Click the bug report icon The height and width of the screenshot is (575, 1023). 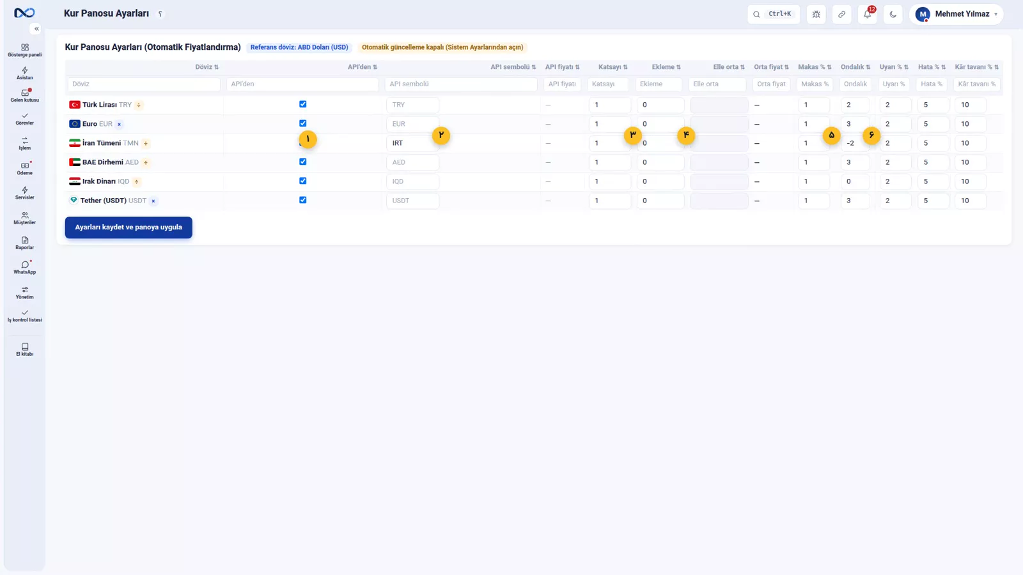pyautogui.click(x=816, y=14)
